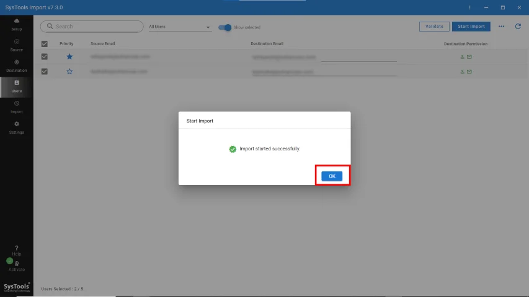Click the Users Selected : 2 / 5 status
The image size is (529, 297).
tap(62, 289)
